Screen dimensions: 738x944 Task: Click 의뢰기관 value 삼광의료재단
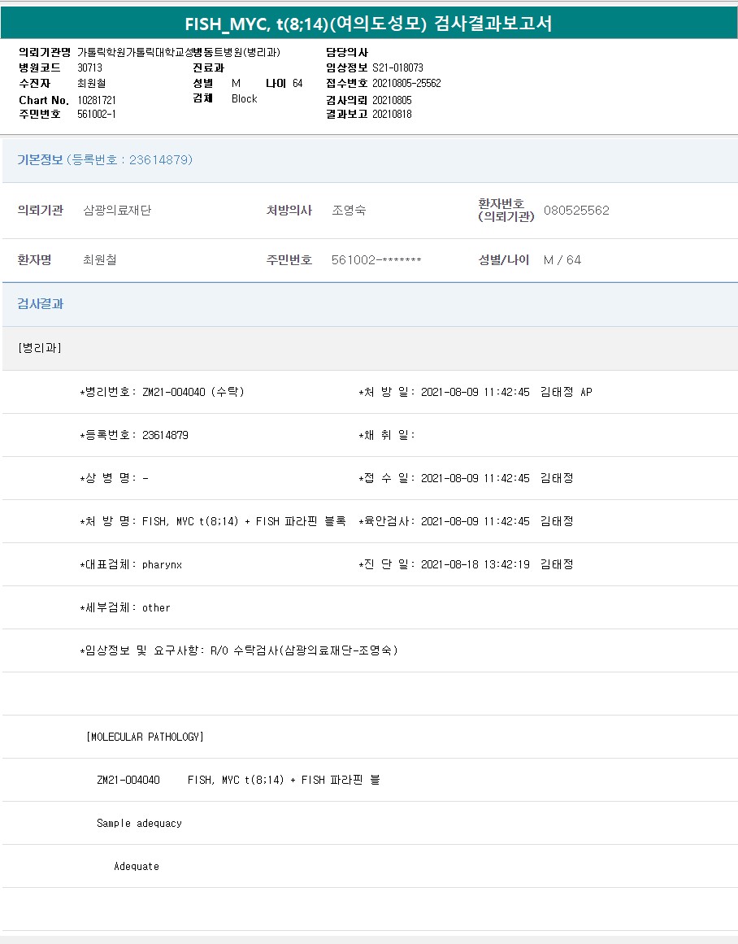[117, 211]
